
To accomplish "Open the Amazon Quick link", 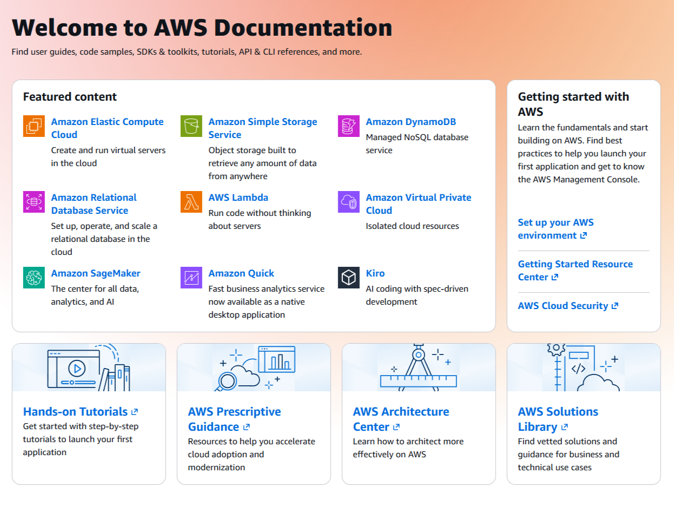I will pos(241,273).
